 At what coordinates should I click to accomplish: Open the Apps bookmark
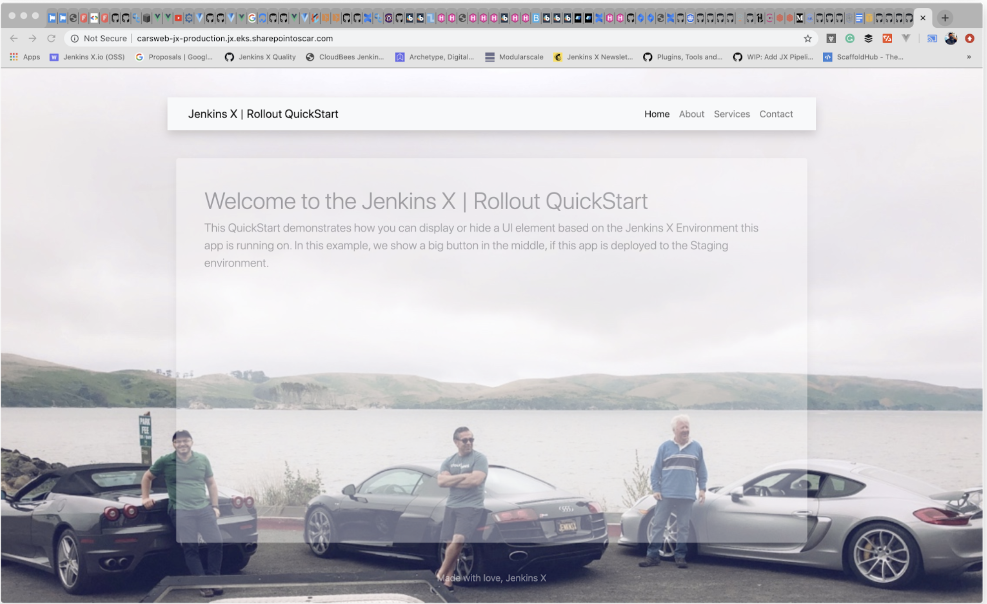(x=25, y=57)
